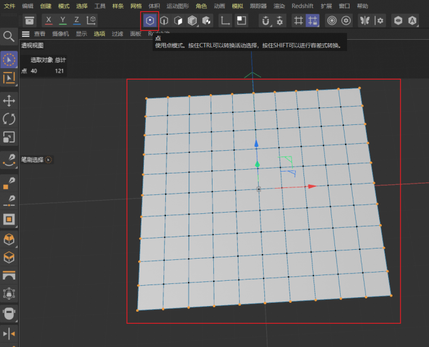Open the 面板 viewport menu
Viewport: 429px width, 347px height.
136,33
